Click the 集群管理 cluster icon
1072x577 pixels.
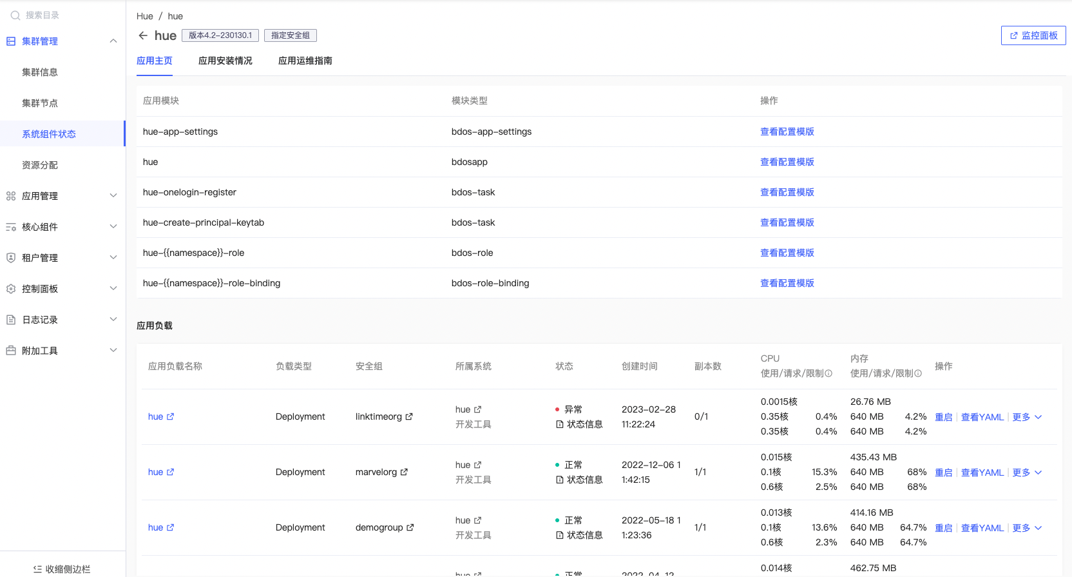pos(11,41)
